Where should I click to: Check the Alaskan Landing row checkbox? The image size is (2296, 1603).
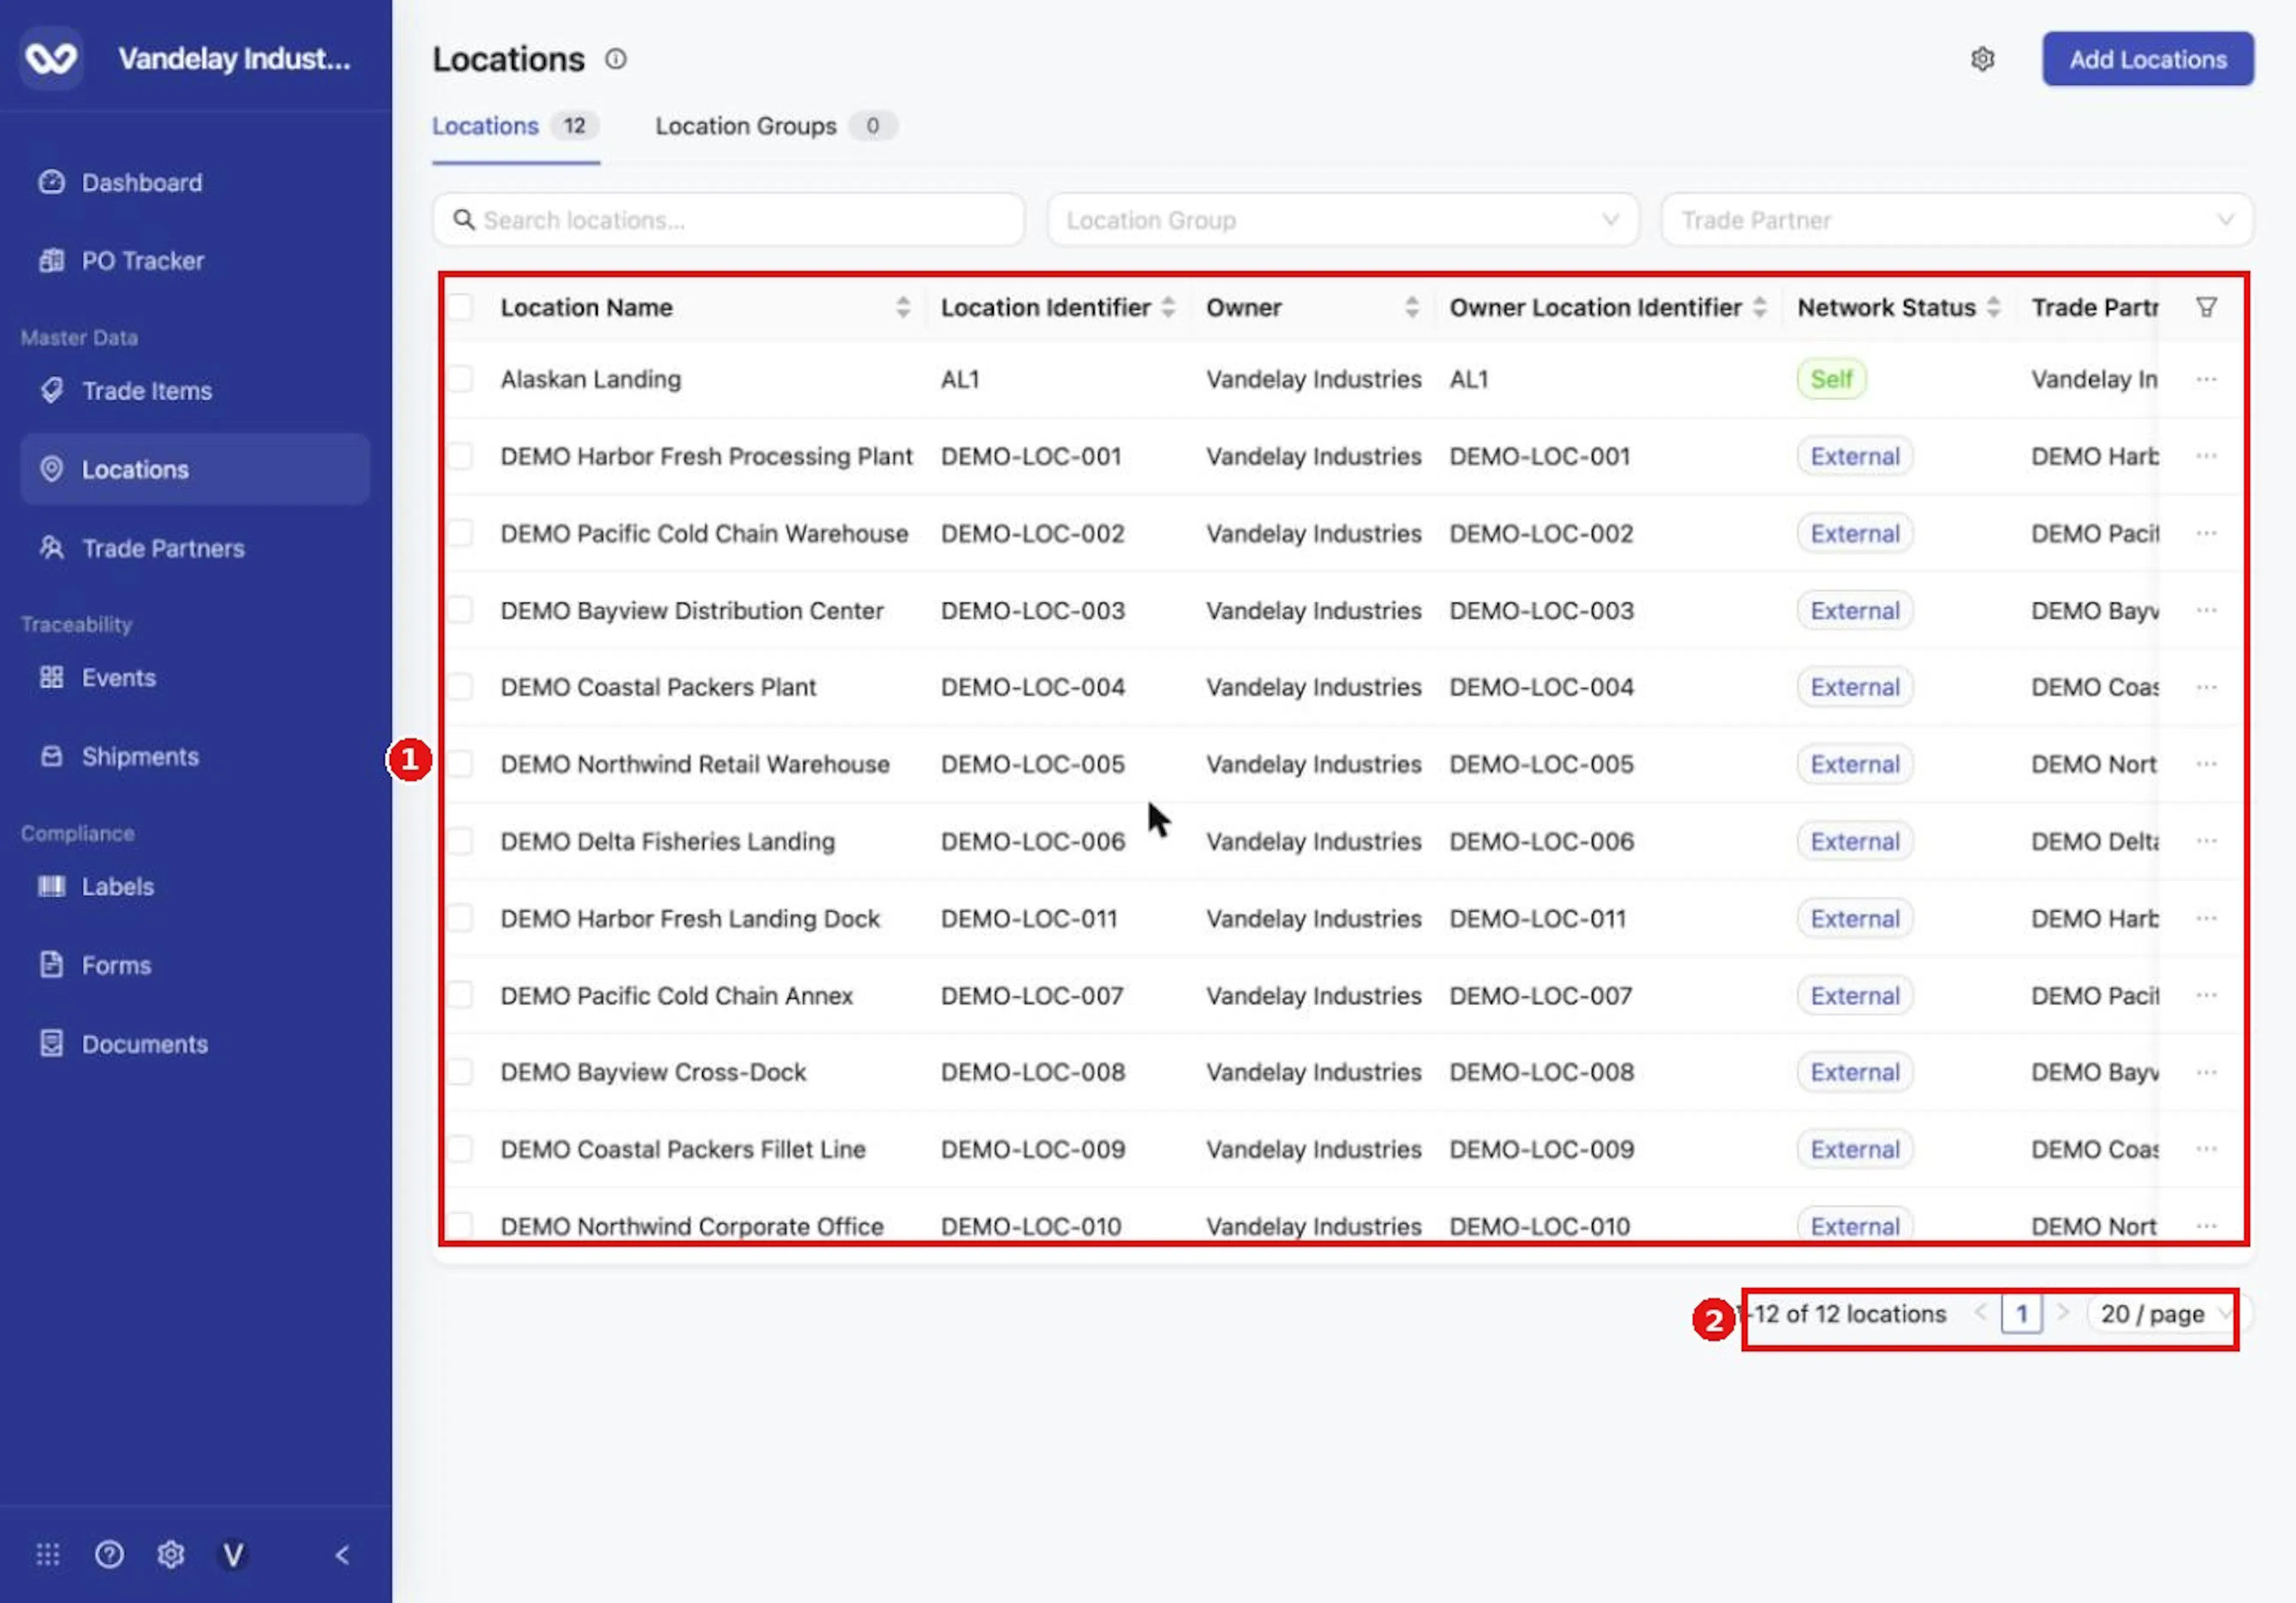click(x=460, y=379)
